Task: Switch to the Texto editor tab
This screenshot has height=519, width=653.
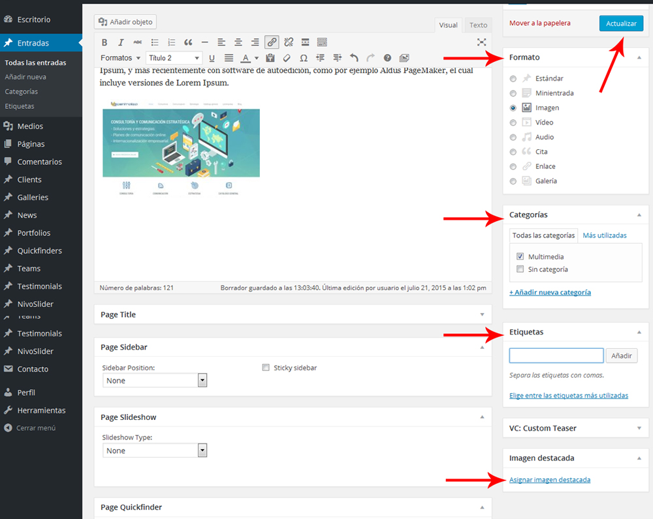Action: [478, 25]
